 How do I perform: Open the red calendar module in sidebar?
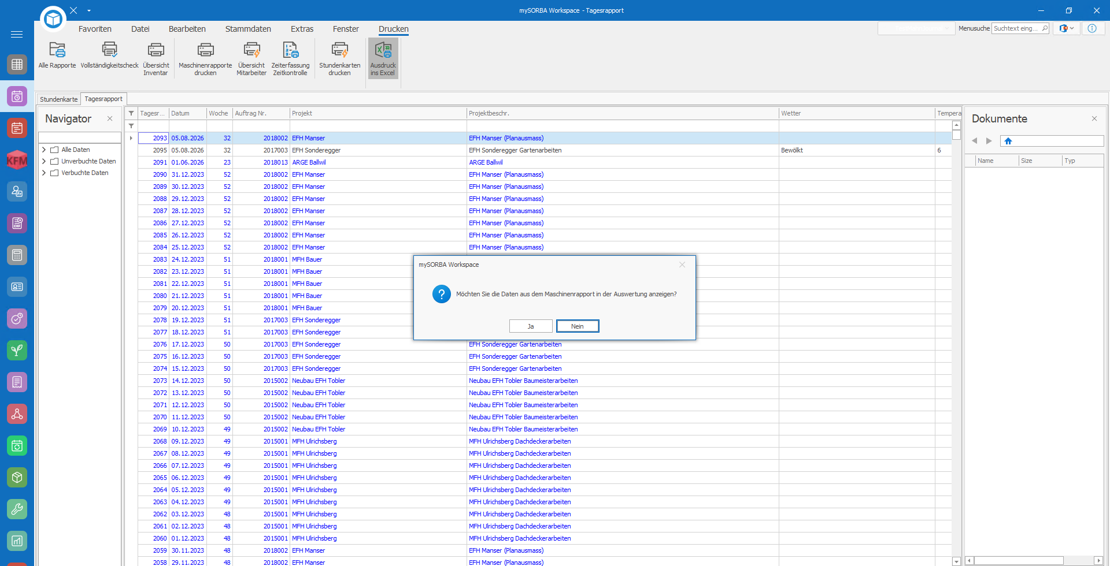coord(17,128)
